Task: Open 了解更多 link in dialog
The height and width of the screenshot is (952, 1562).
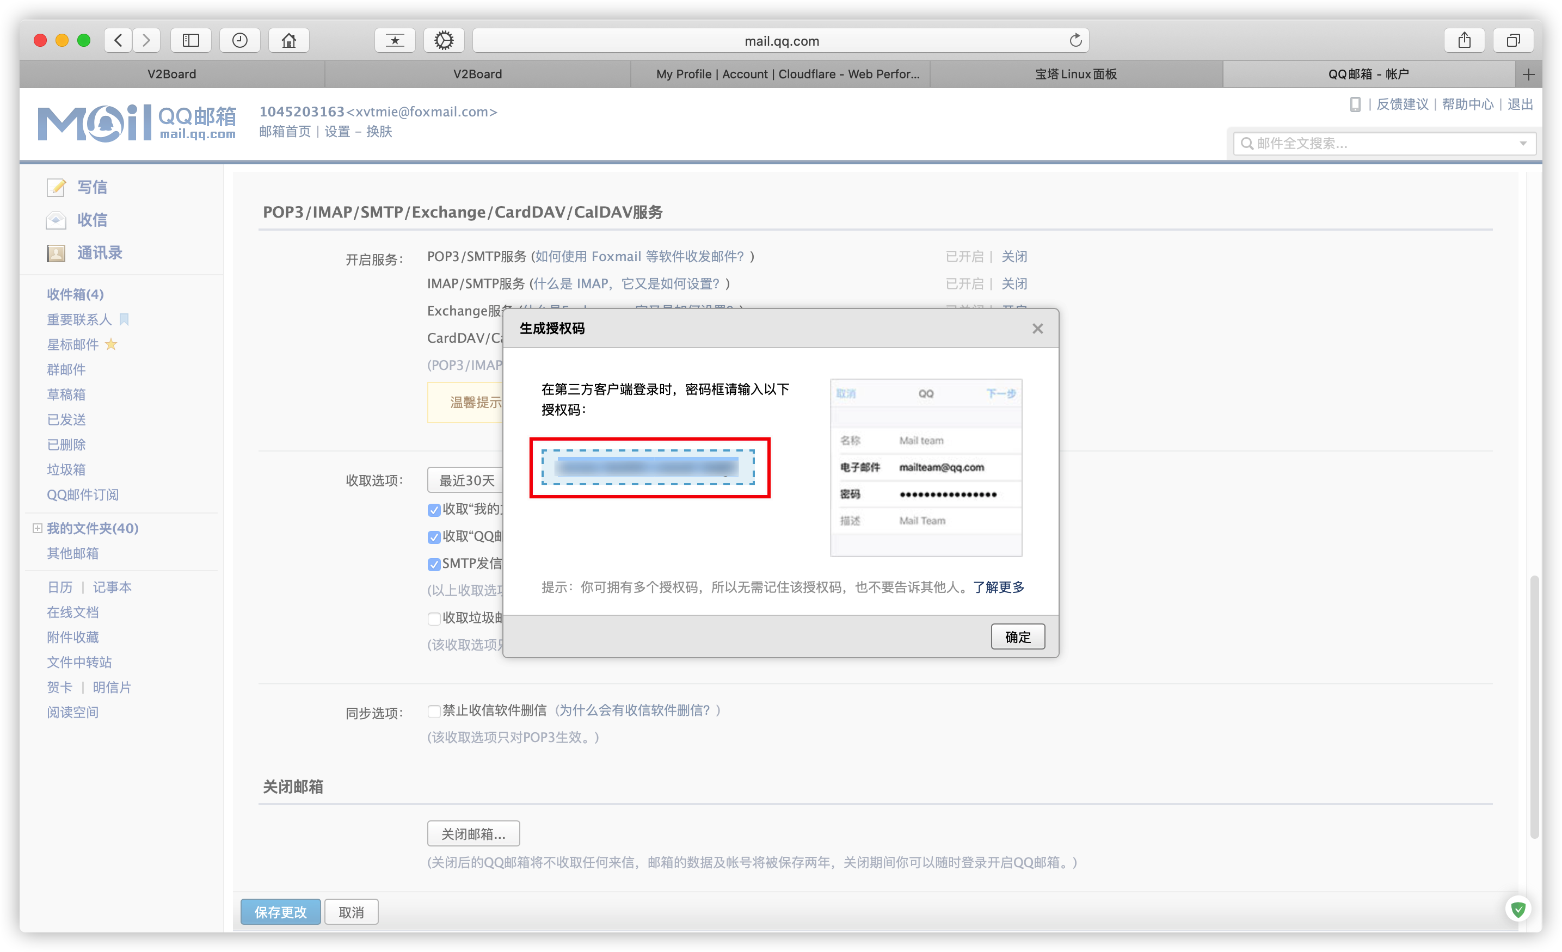Action: [x=998, y=587]
